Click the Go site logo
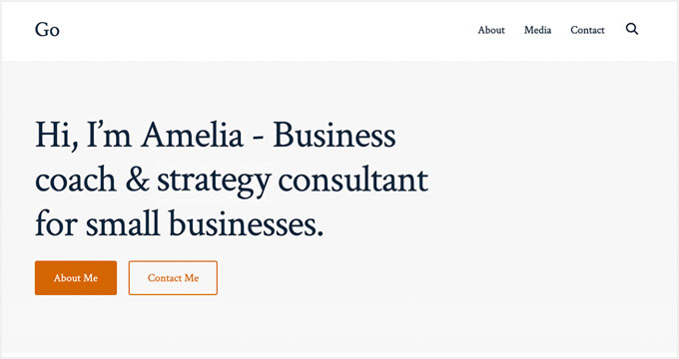Screen dimensions: 679x359 (x=47, y=30)
